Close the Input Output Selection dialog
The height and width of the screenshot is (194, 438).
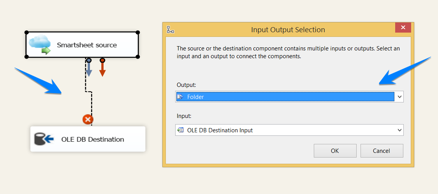click(x=403, y=28)
